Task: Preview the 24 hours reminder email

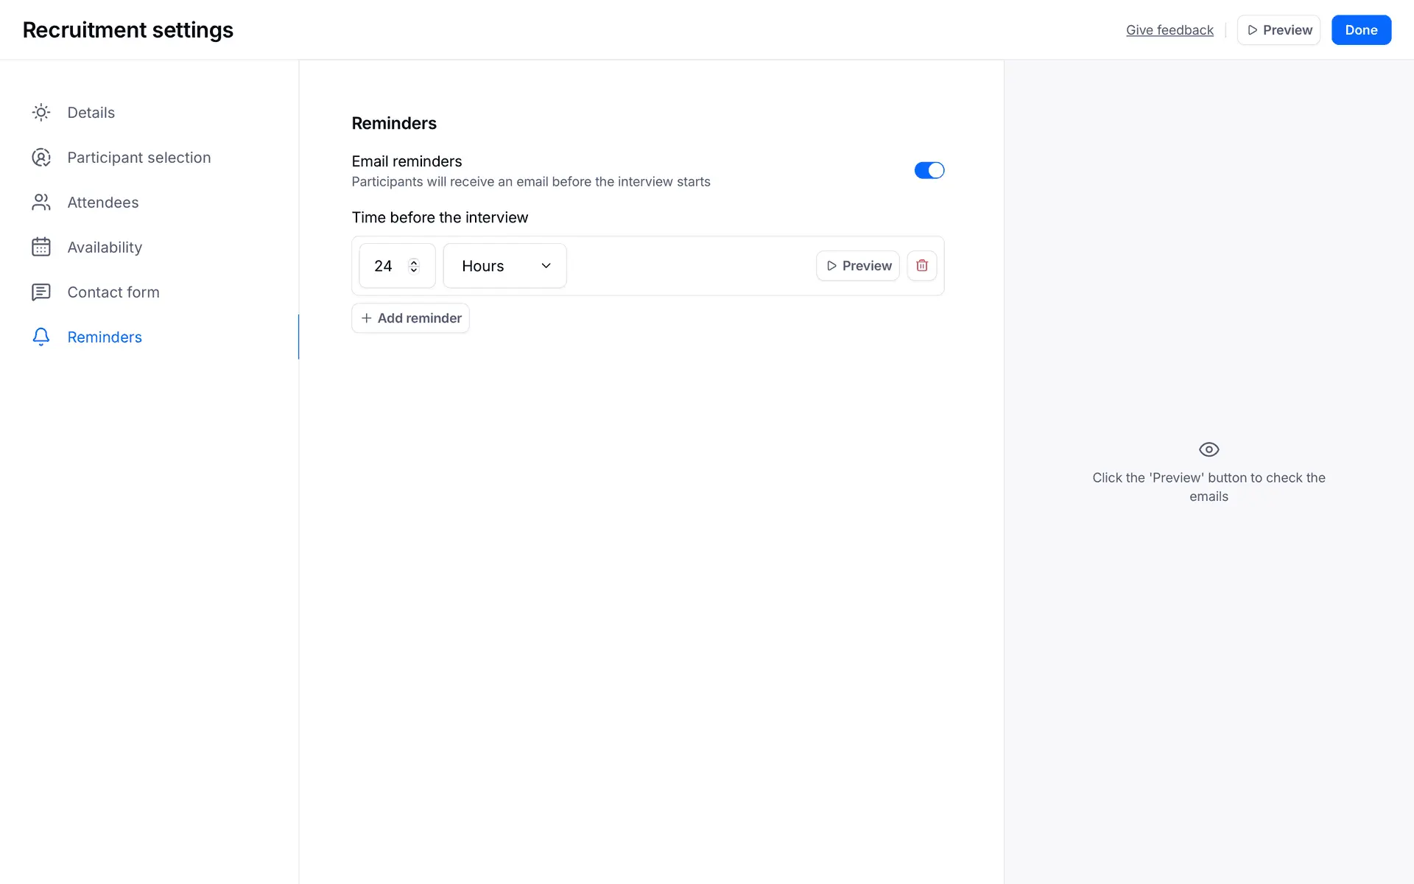Action: coord(857,266)
